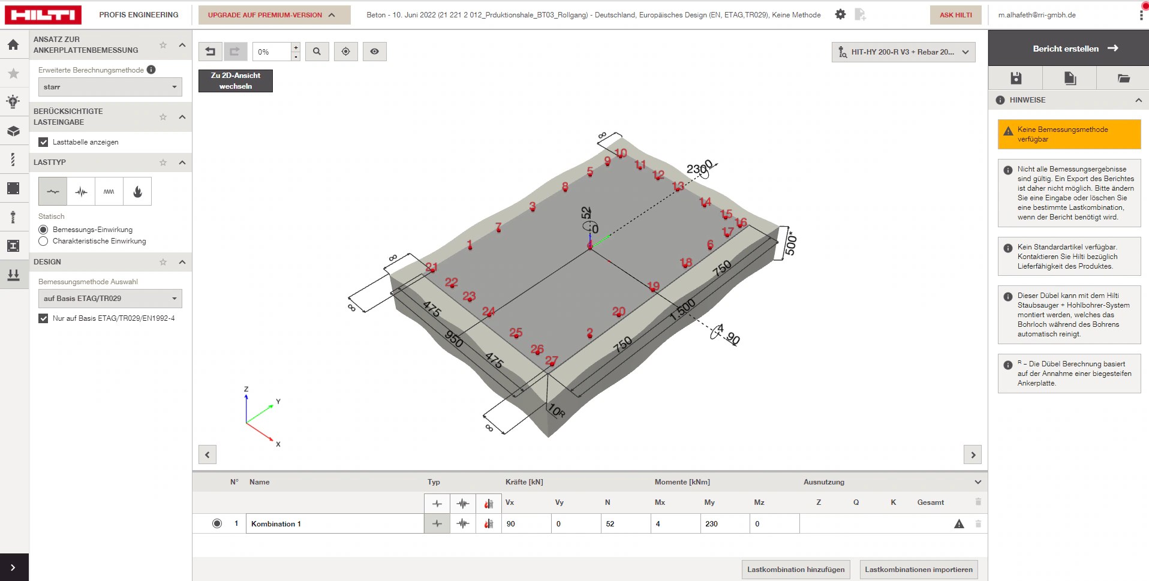This screenshot has width=1149, height=581.
Task: Click Lastkombination hinzufügen button
Action: point(796,570)
